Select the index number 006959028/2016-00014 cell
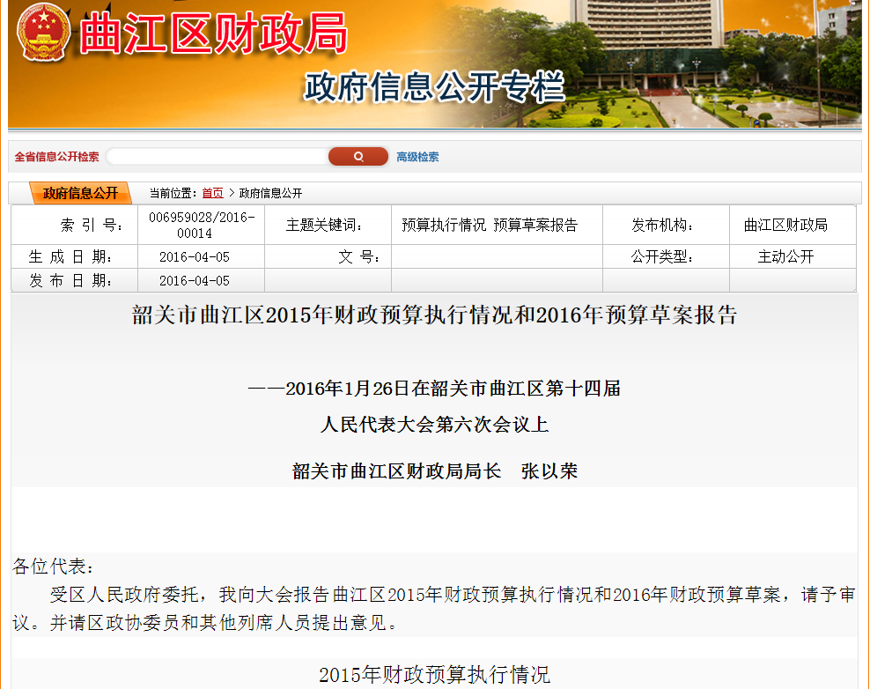The image size is (870, 689). pyautogui.click(x=202, y=225)
